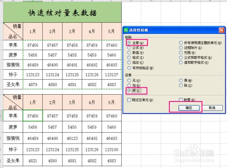Set operation to 乘(M)

181,81
